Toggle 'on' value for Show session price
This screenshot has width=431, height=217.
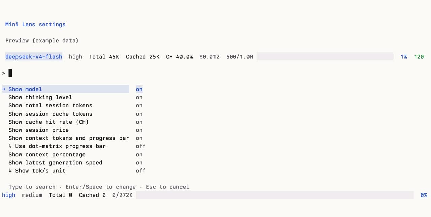click(x=139, y=130)
